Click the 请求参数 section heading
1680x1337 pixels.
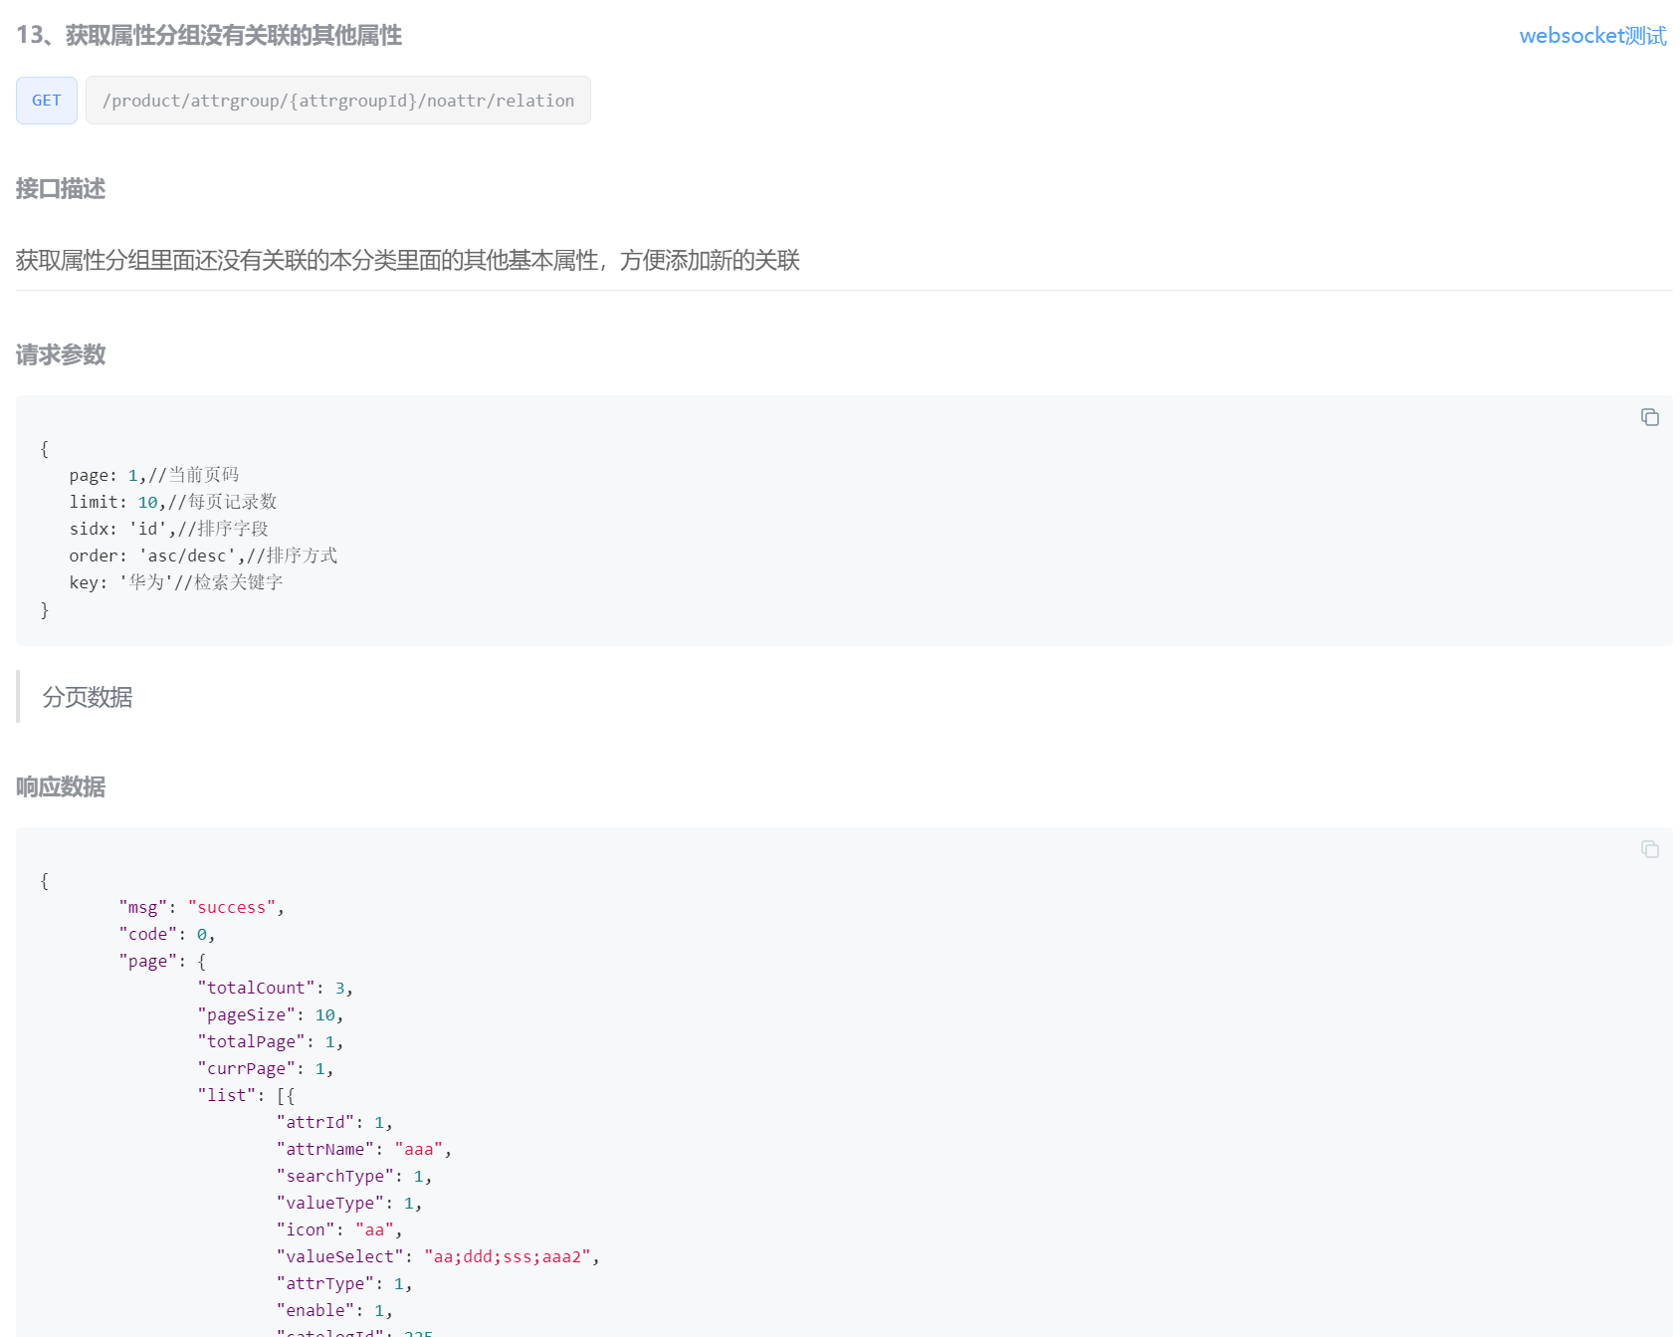coord(61,354)
